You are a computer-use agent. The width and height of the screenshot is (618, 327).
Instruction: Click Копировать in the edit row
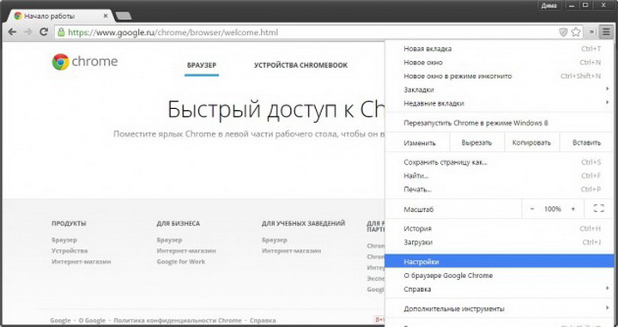tap(531, 142)
